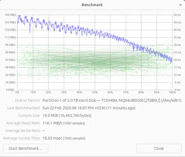This screenshot has width=185, height=157.
Task: Select the Sun 22 Feb 2026 timestamp
Action: click(89, 108)
